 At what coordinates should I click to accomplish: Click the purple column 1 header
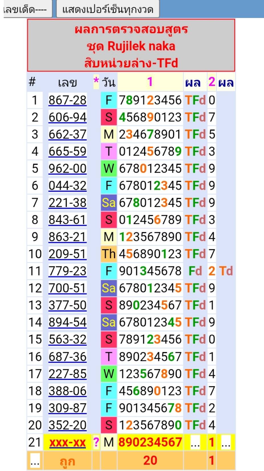[150, 82]
